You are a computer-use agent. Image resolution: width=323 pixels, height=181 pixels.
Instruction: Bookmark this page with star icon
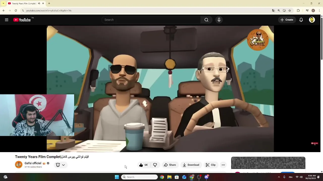(290, 11)
